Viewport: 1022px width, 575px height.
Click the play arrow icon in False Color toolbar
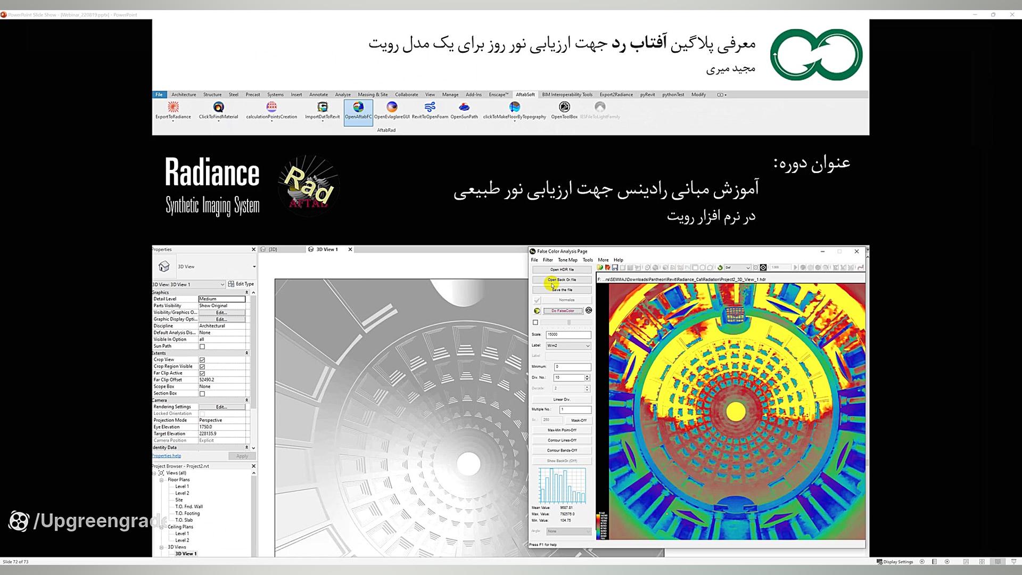[x=795, y=267]
